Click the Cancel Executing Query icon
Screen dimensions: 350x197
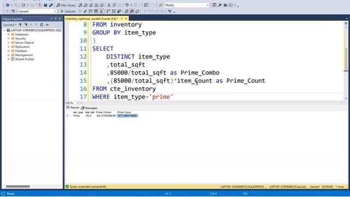pyautogui.click(x=80, y=11)
